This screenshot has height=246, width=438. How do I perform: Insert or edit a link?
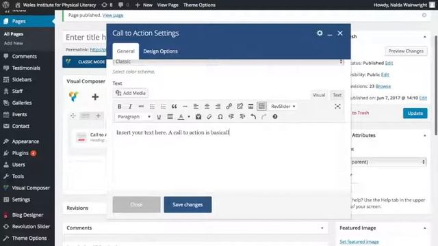point(229,107)
